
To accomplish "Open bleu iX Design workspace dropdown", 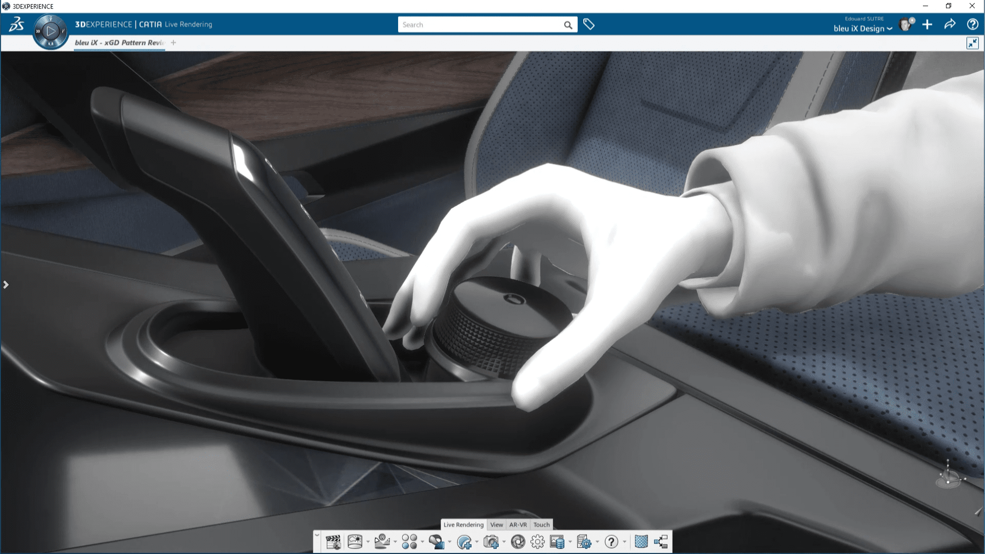I will coord(863,29).
